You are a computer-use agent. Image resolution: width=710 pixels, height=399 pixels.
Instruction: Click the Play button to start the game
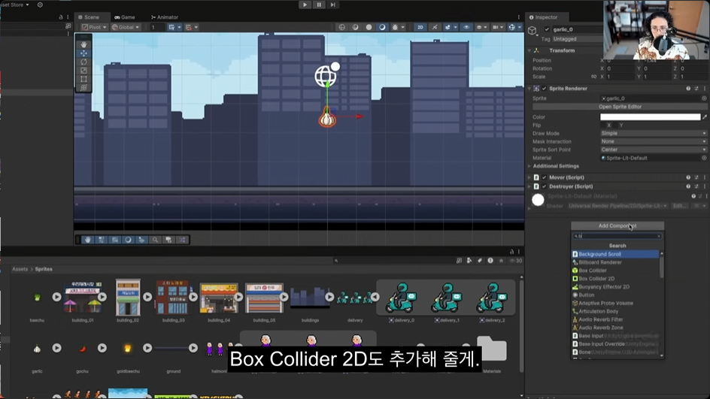click(x=305, y=5)
